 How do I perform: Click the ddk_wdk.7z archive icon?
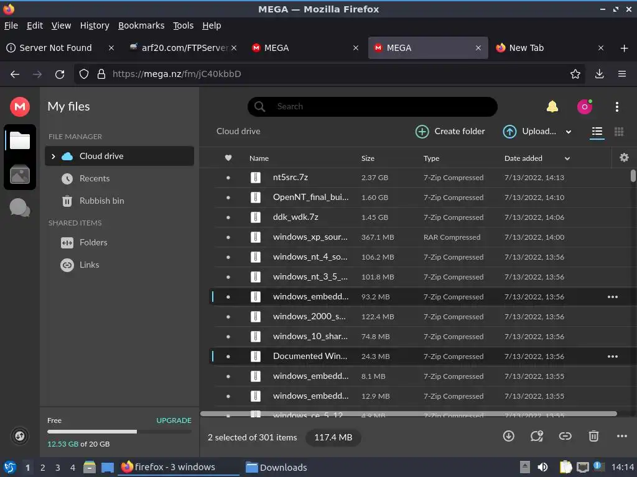click(x=256, y=217)
